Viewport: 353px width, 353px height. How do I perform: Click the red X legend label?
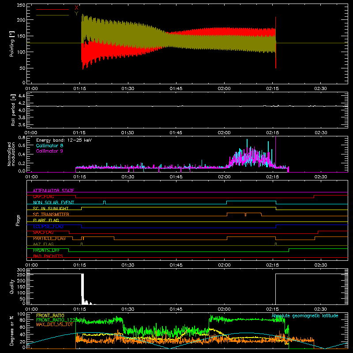(76, 8)
